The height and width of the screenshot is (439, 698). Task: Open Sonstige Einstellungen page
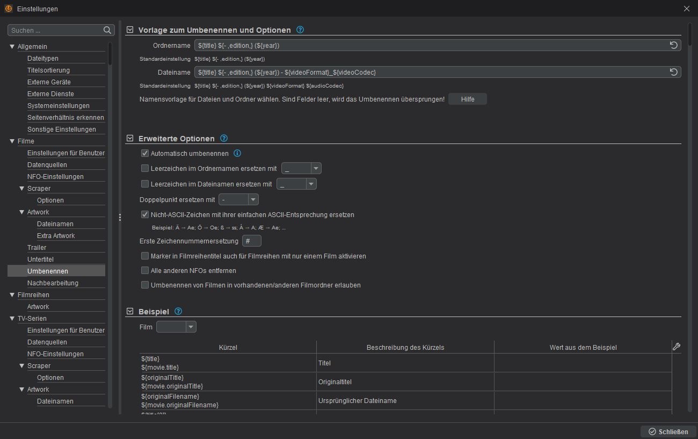click(x=62, y=129)
